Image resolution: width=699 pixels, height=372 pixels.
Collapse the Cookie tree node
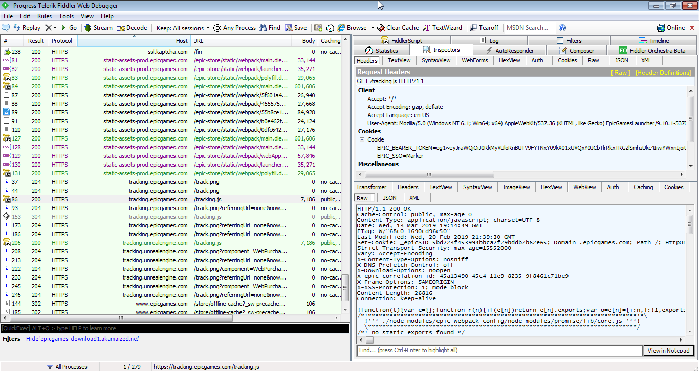pos(362,139)
